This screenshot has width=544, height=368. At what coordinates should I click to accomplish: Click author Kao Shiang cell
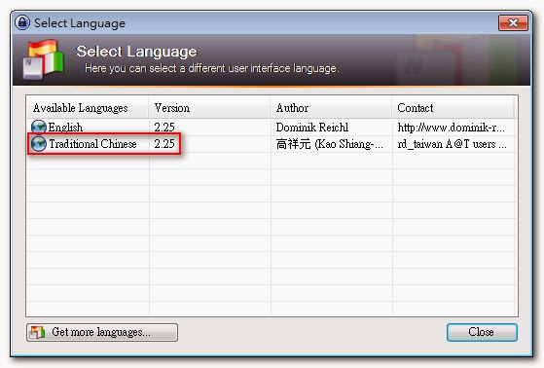pos(330,144)
